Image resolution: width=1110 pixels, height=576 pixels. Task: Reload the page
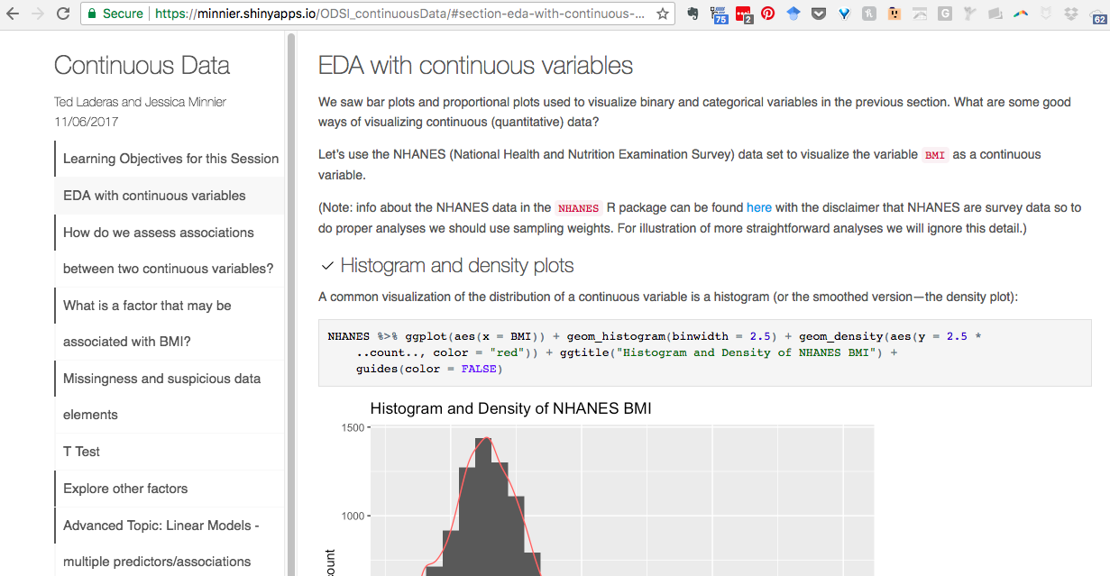point(62,14)
